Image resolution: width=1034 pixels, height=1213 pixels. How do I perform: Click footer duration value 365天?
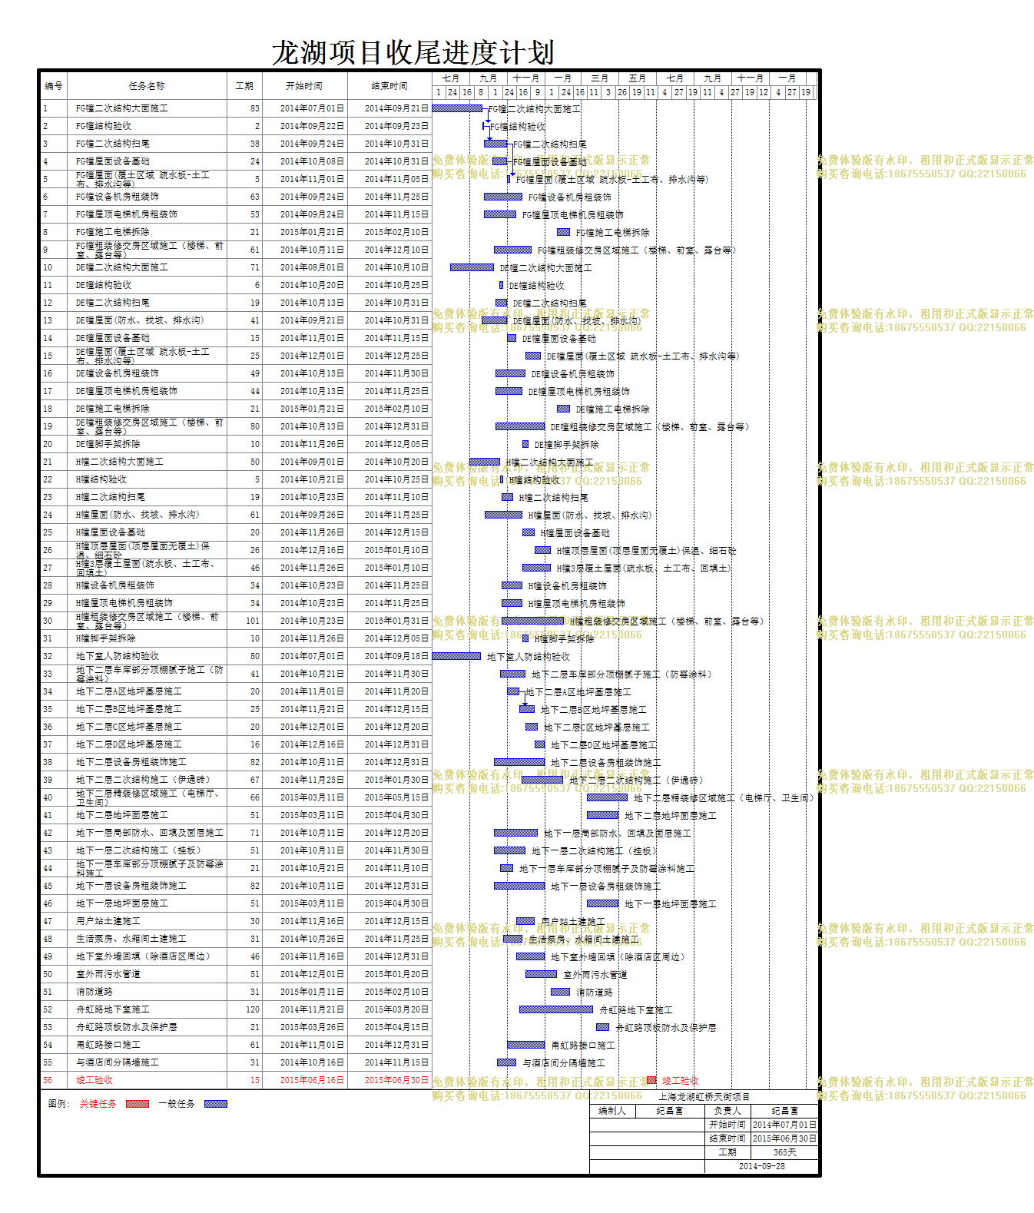[784, 1152]
